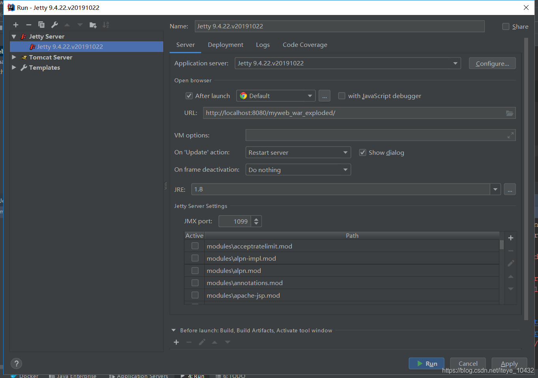Viewport: 538px width, 378px height.
Task: Move Before launch task down
Action: (228, 342)
